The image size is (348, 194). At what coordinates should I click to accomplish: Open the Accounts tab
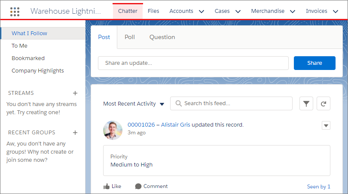(x=181, y=11)
